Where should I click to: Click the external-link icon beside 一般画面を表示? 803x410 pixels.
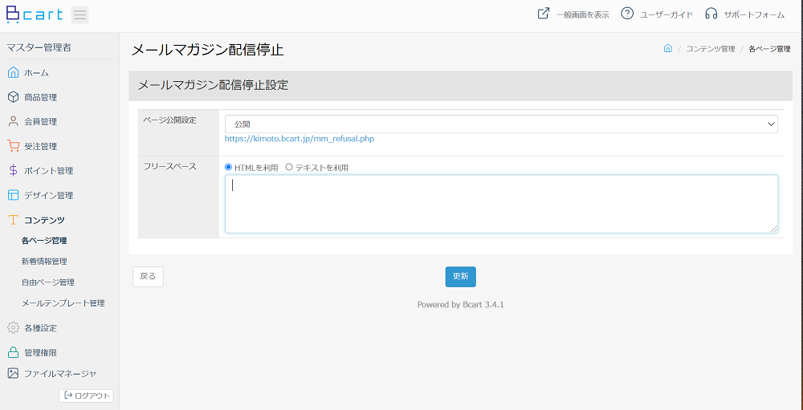click(x=544, y=14)
